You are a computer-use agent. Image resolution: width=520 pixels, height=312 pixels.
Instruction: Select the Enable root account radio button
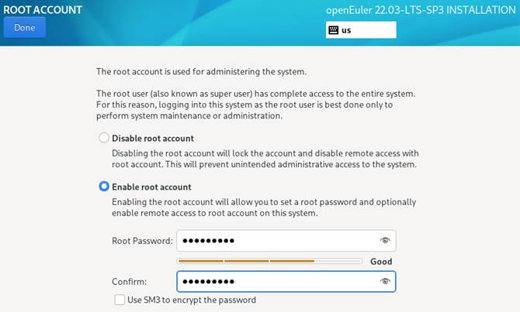tap(103, 187)
